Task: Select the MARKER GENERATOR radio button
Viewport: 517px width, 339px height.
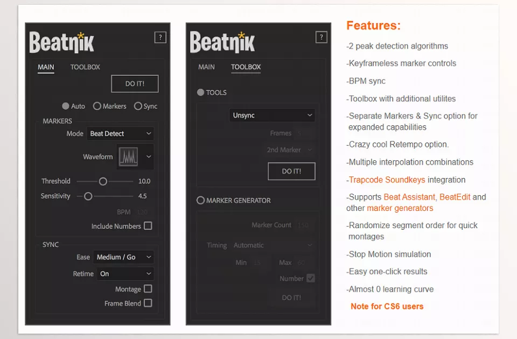Action: click(200, 200)
